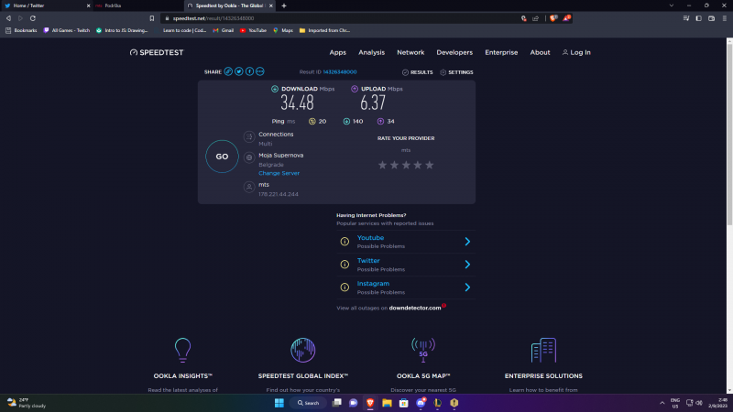
Task: Go back to the previous page
Action: pos(8,18)
